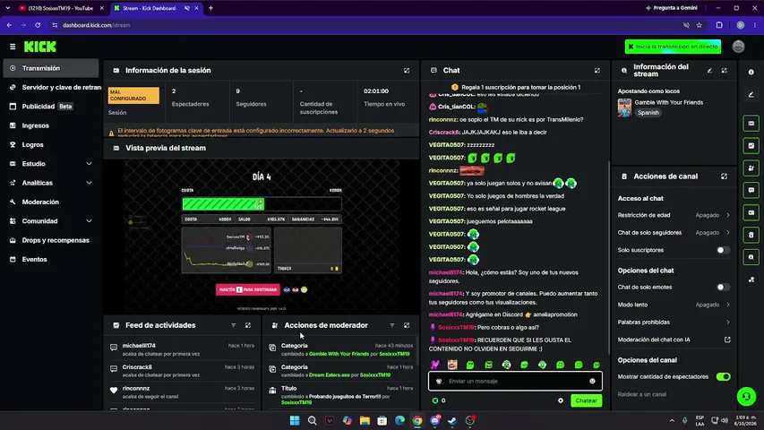Click Inicia la transmisión en directo button
The image size is (764, 430).
[673, 47]
